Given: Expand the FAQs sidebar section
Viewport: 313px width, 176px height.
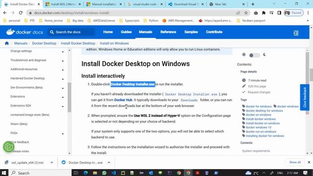Looking at the screenshot, I should pos(63,133).
